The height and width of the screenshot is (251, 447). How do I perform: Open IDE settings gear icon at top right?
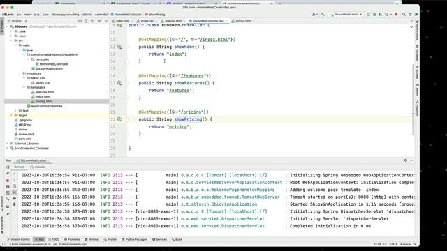pyautogui.click(x=410, y=14)
